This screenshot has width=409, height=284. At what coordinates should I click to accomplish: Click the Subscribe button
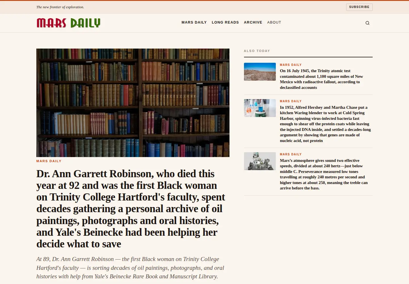pyautogui.click(x=359, y=7)
